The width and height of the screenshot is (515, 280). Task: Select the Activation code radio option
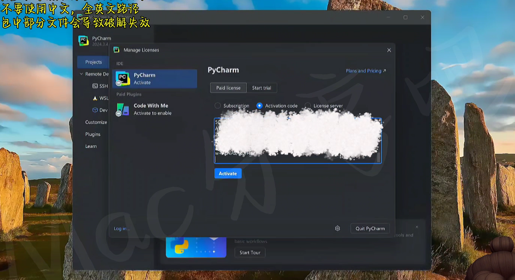259,106
